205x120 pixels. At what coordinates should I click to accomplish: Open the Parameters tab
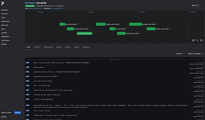[86, 47]
